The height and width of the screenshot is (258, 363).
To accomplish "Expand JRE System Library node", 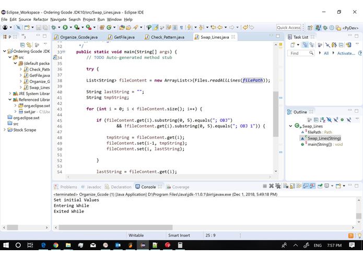I will [10, 93].
